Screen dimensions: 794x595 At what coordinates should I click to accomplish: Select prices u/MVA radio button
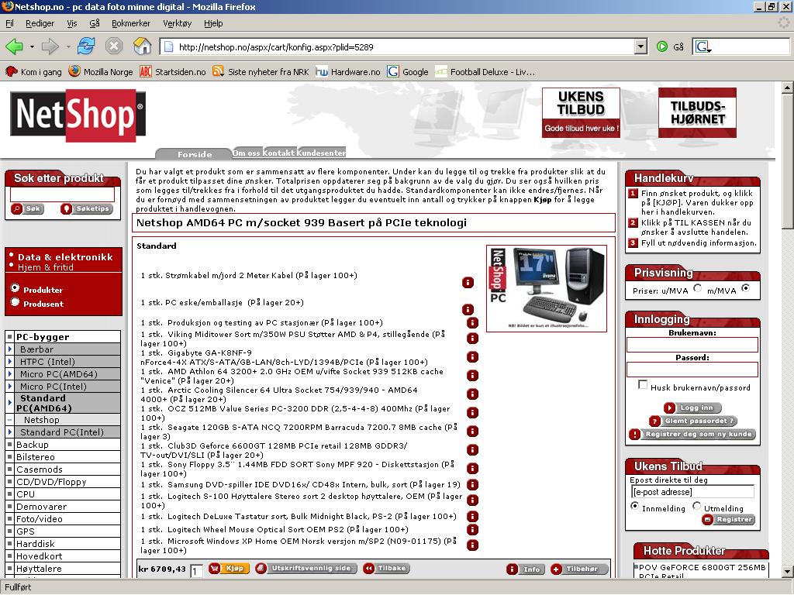[698, 288]
